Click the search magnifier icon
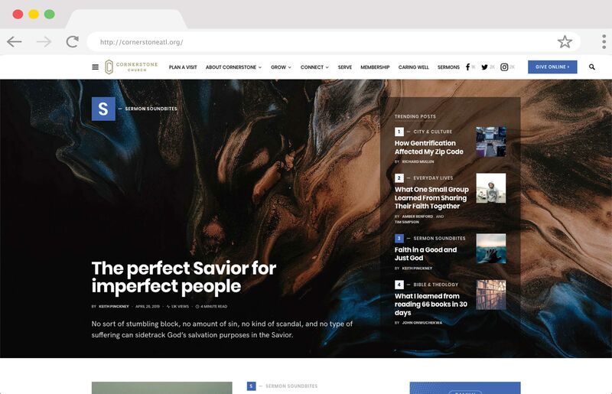 [x=592, y=67]
